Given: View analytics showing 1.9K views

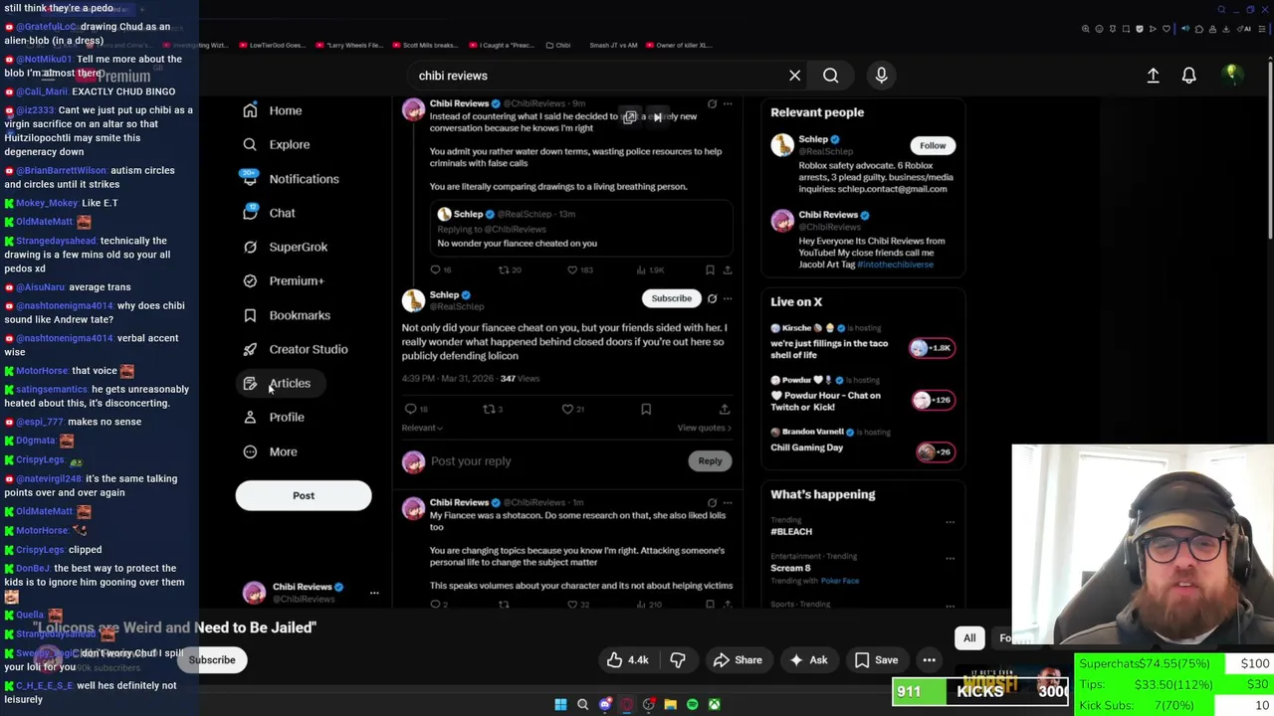Looking at the screenshot, I should pyautogui.click(x=650, y=269).
